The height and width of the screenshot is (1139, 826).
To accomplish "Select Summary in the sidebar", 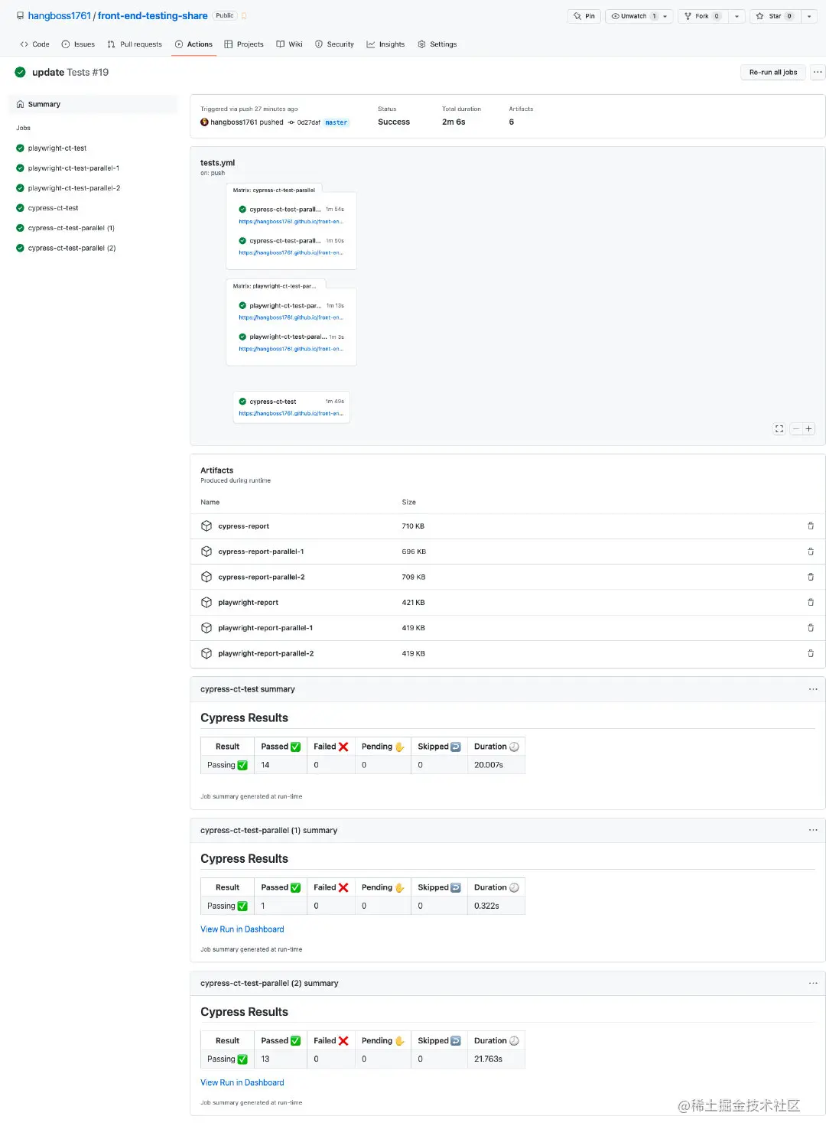I will (x=93, y=104).
